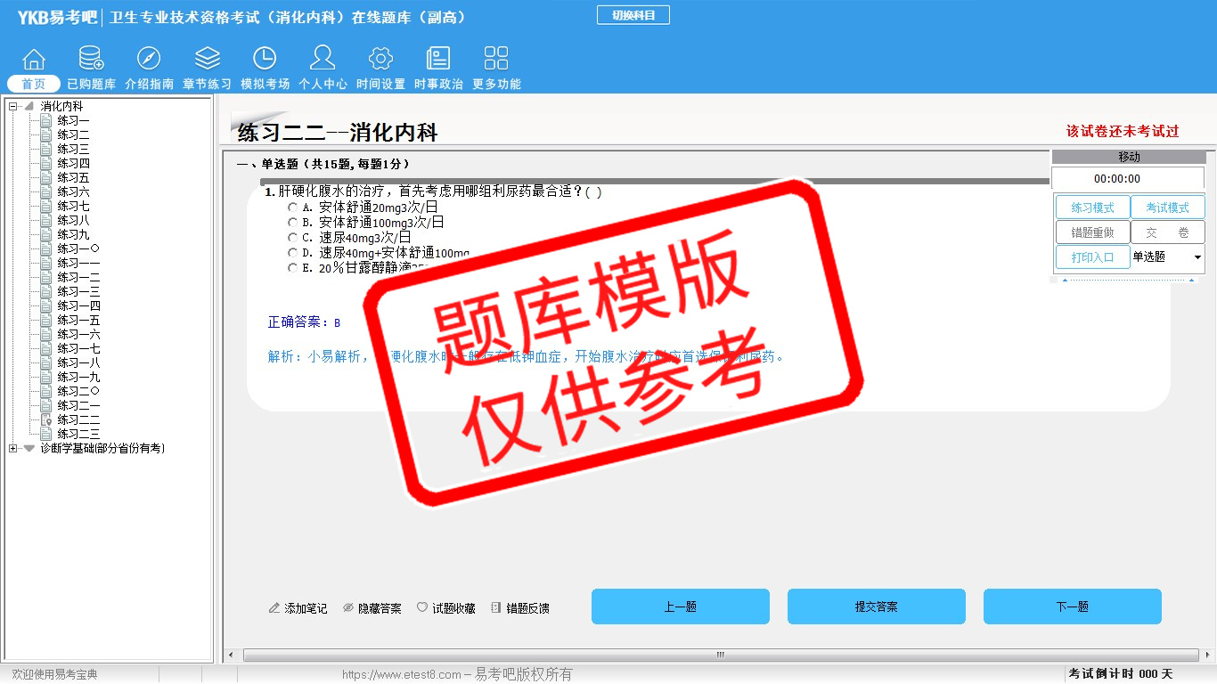Open 模拟考场 mock exam clock icon
Viewport: 1217px width, 684px height.
265,60
